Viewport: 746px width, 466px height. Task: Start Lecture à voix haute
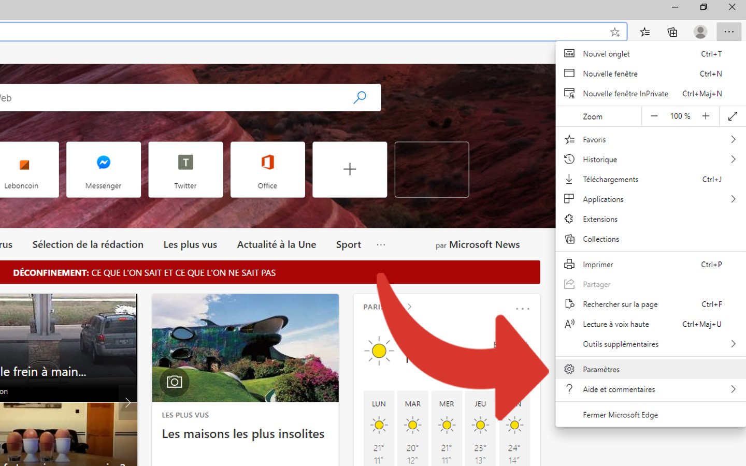pyautogui.click(x=651, y=324)
